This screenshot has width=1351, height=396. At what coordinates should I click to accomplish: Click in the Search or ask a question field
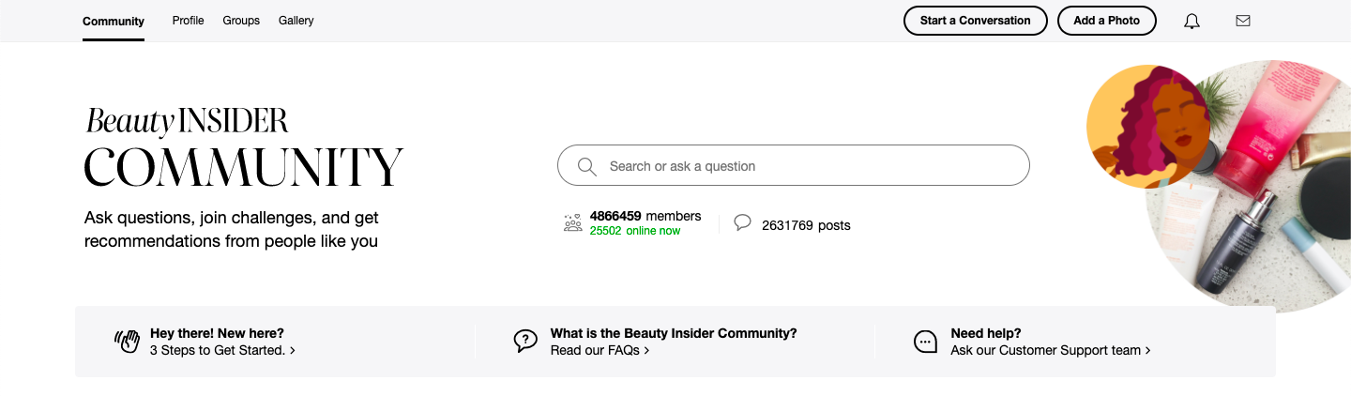click(807, 166)
